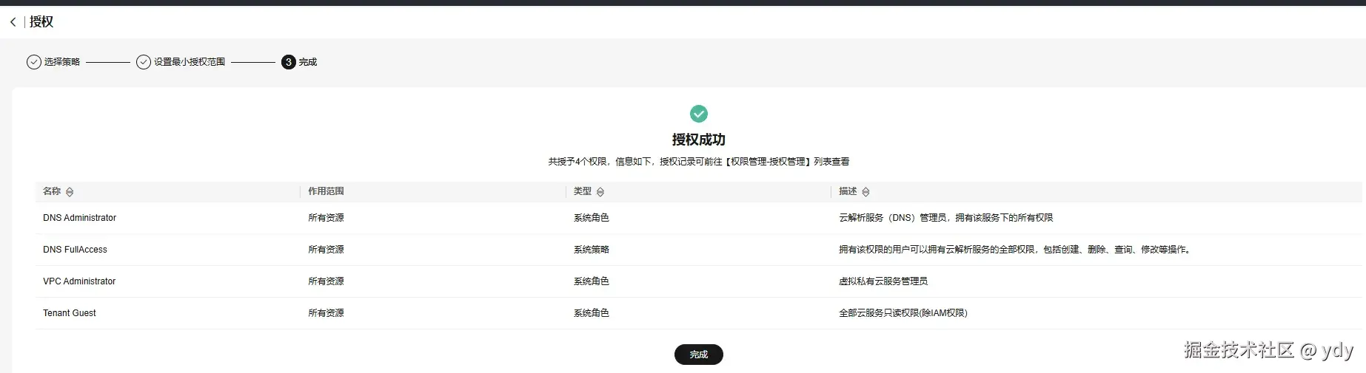The image size is (1366, 373).
Task: Click the step 3 number badge
Action: 289,62
